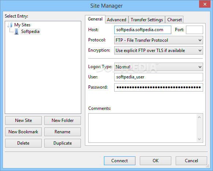Create a New Site
This screenshot has height=171, width=213.
(x=23, y=120)
